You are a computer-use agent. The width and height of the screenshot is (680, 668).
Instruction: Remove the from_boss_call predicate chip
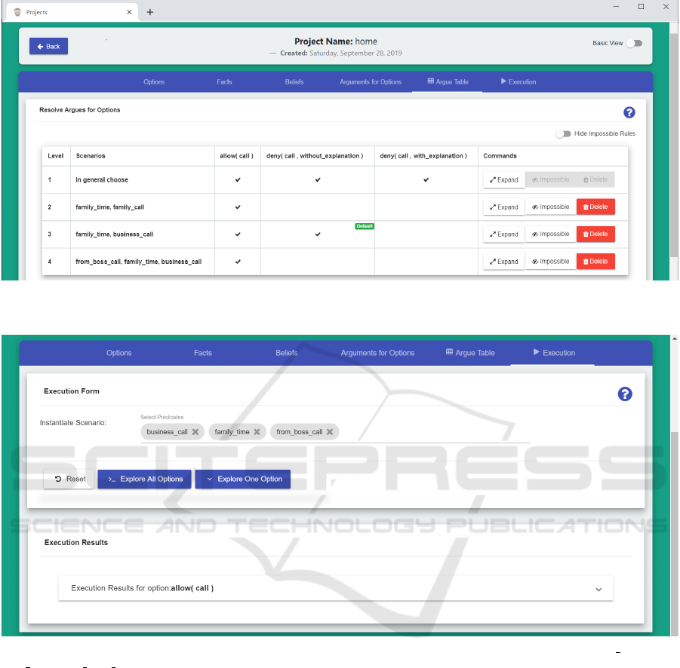point(330,432)
